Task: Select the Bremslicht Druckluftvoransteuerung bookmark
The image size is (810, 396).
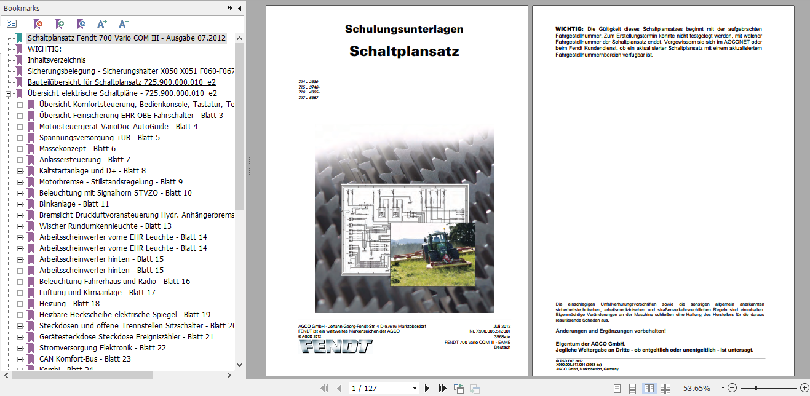Action: coord(137,215)
